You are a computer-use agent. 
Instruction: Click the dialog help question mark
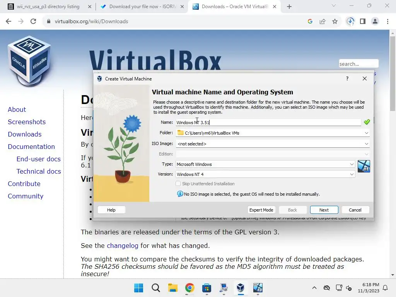[x=347, y=79]
